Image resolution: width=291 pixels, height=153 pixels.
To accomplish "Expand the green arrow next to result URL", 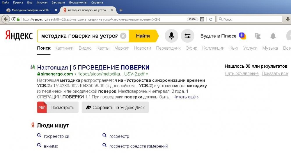I will [x=147, y=74].
